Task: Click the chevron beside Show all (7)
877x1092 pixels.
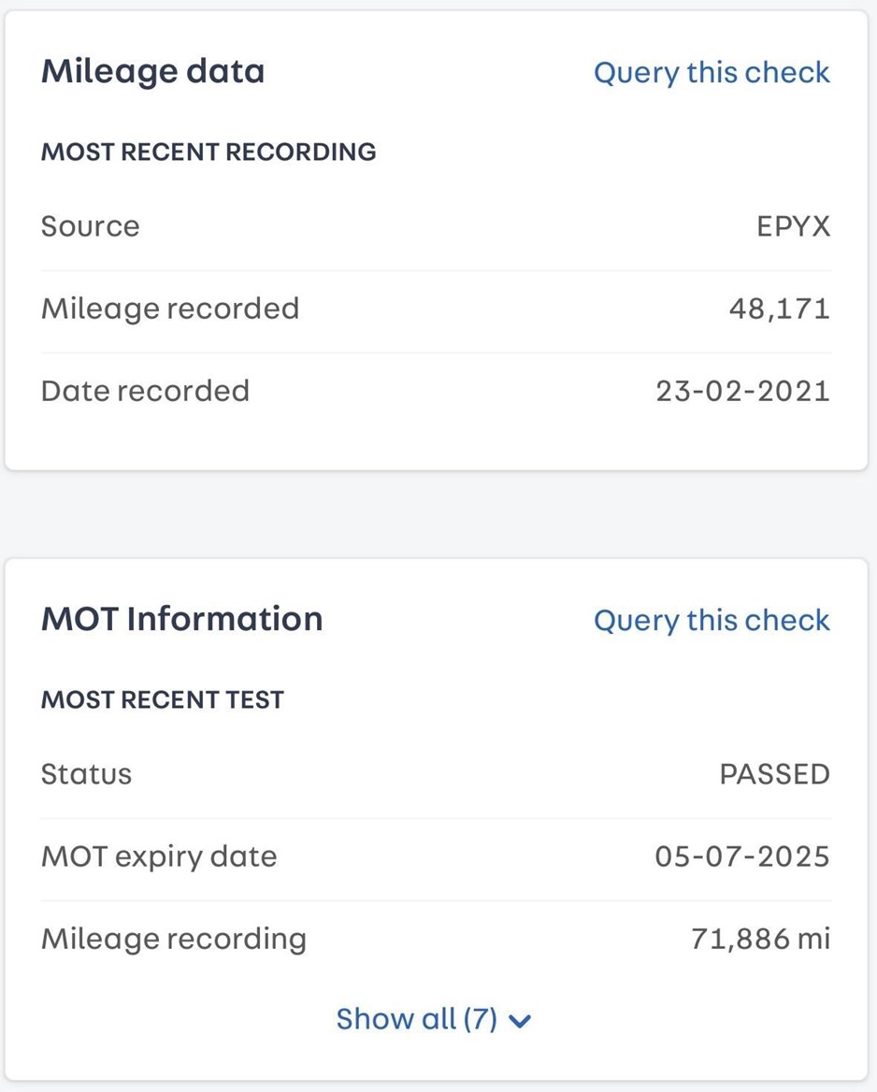Action: coord(521,1021)
